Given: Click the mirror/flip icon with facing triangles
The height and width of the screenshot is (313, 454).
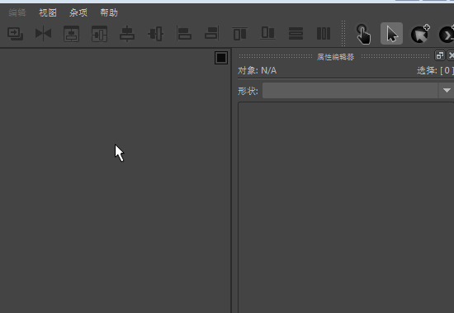Looking at the screenshot, I should tap(43, 34).
